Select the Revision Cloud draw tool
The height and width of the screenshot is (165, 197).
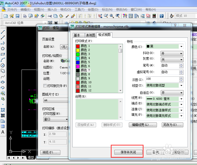click(x=3, y=71)
